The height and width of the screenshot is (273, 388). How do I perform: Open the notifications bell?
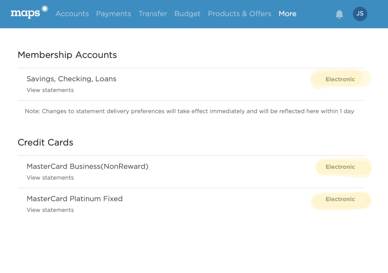coord(339,14)
